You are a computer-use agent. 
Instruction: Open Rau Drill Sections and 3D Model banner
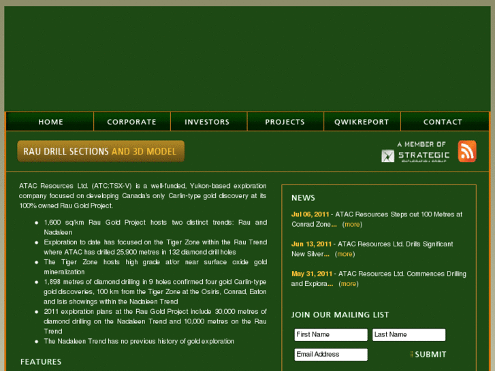click(101, 151)
